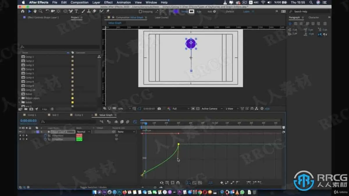Hide Shape Layer 1 with eye toggle

[20, 132]
